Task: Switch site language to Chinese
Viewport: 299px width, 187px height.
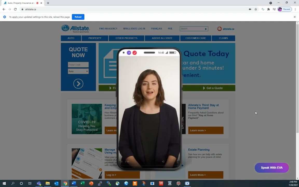Action: [x=170, y=29]
